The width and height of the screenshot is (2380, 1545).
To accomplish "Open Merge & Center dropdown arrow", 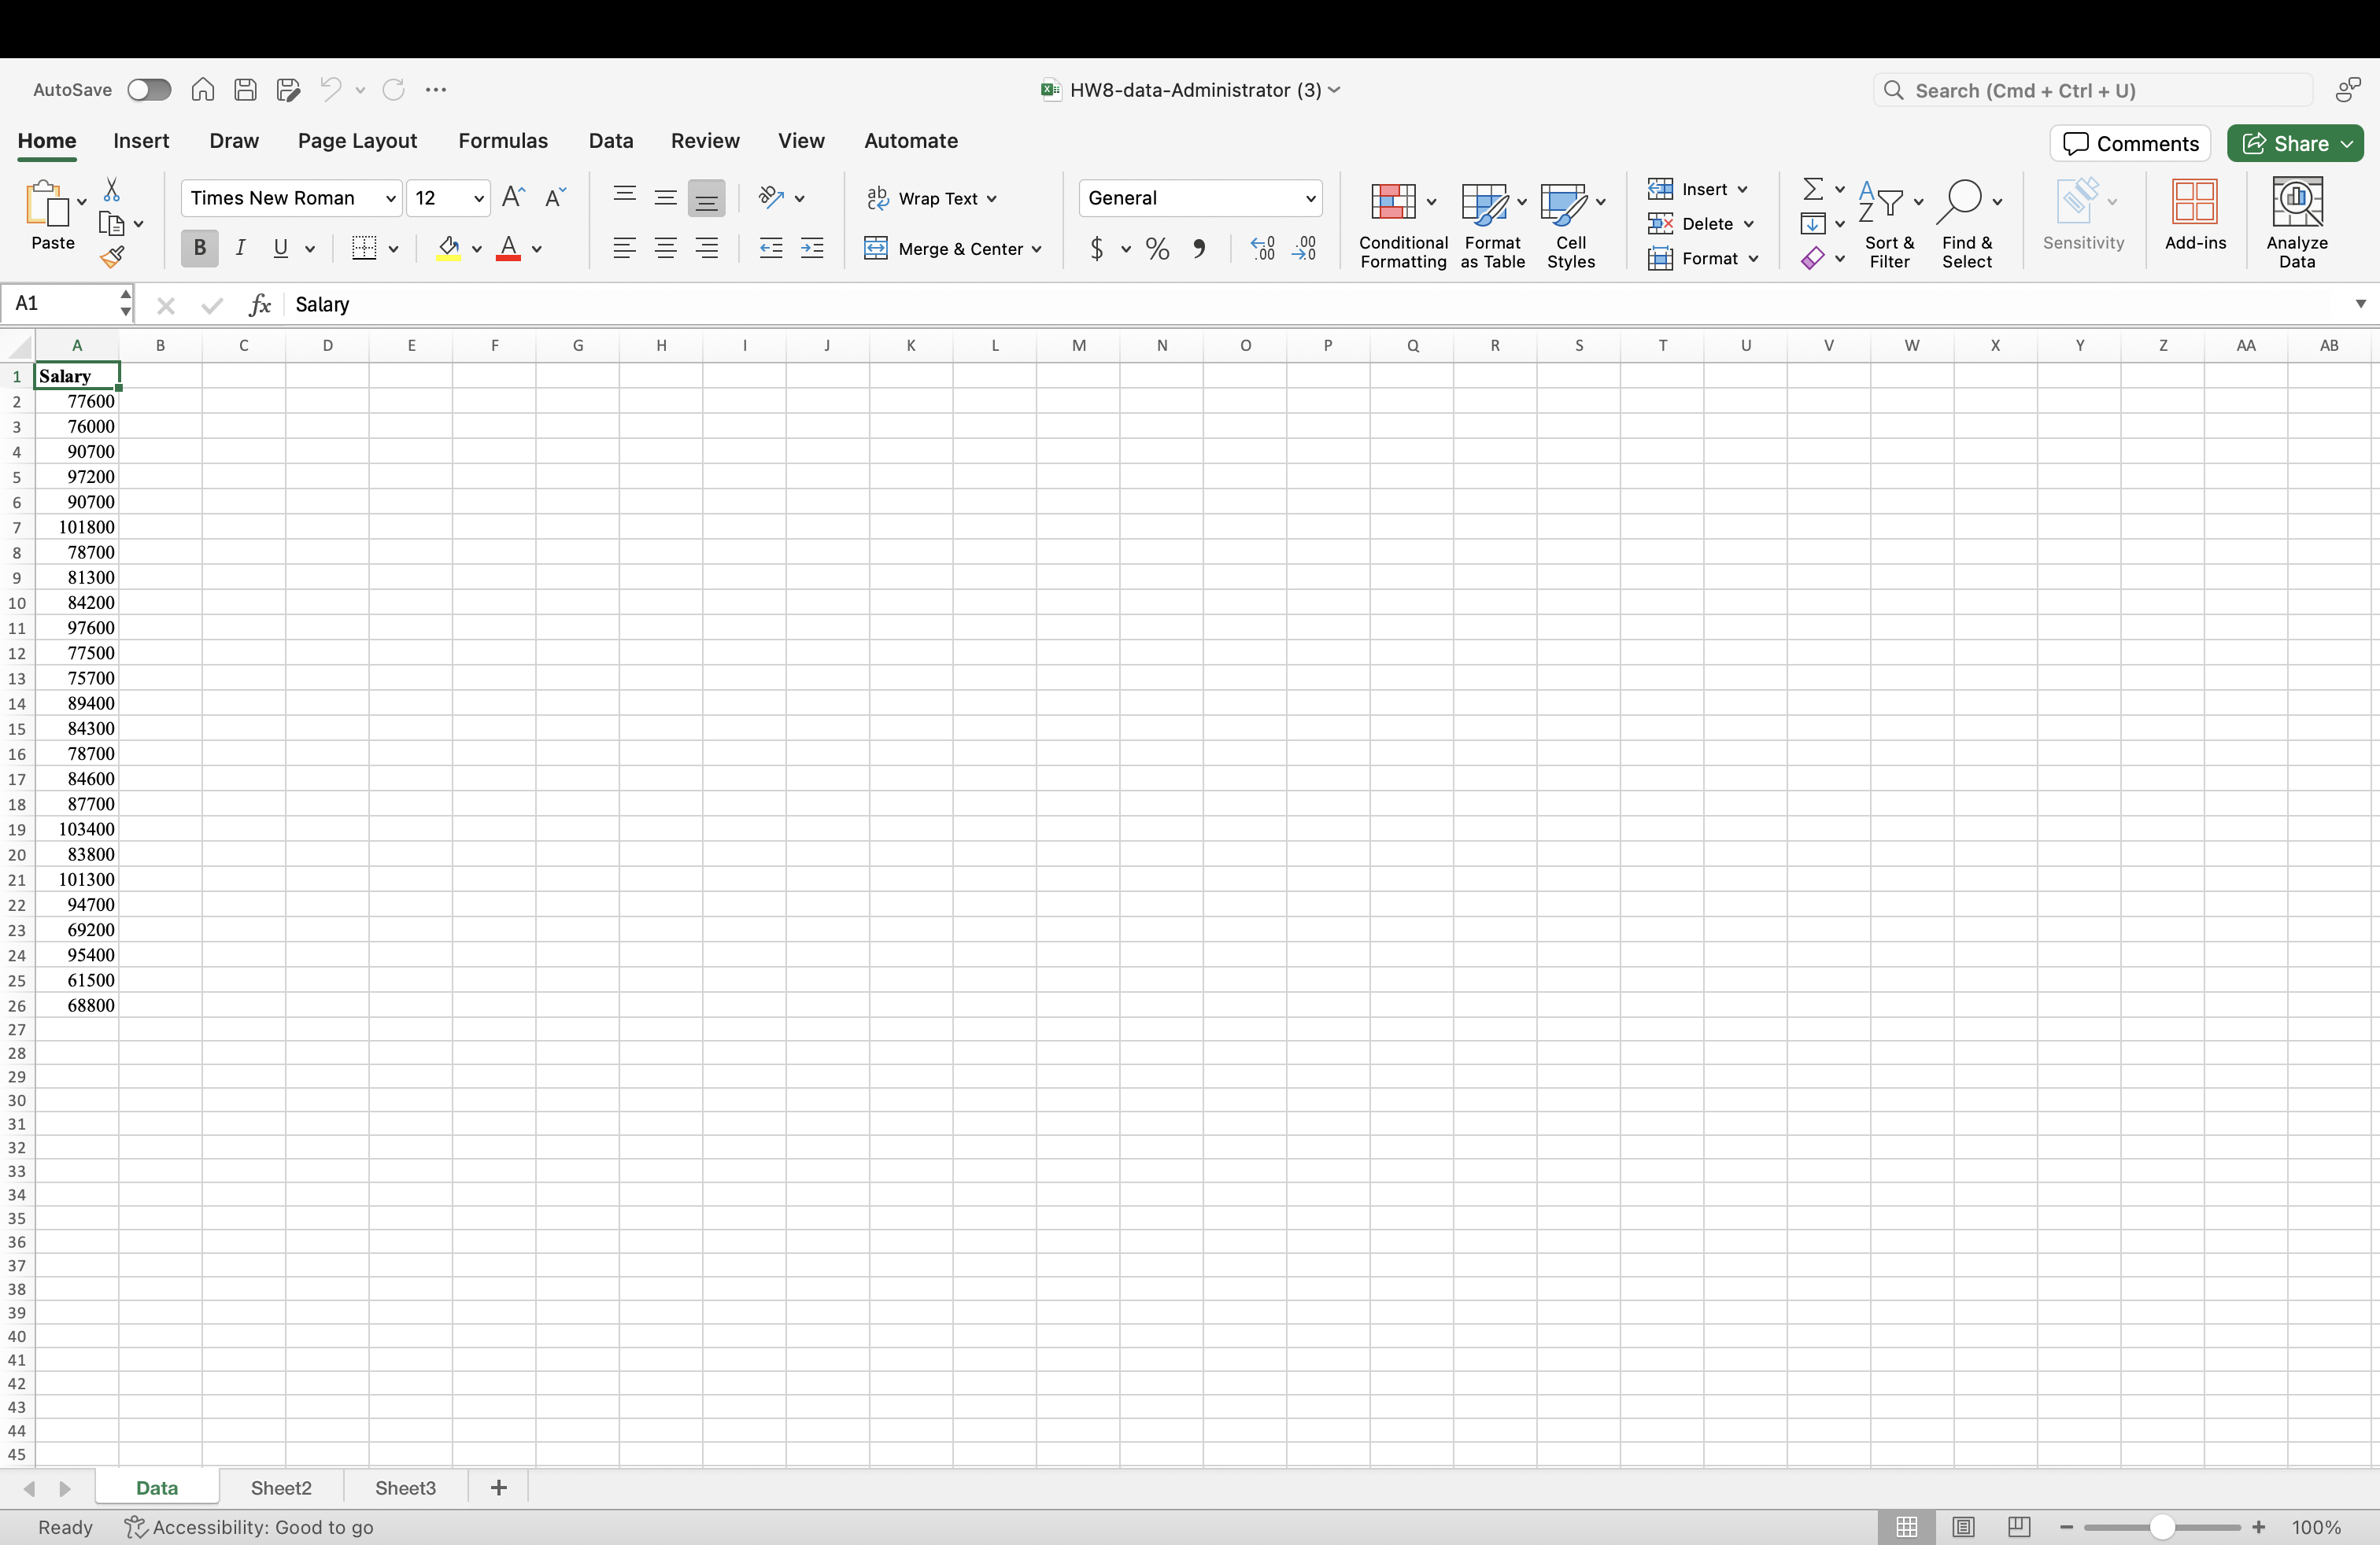I will [x=1037, y=249].
